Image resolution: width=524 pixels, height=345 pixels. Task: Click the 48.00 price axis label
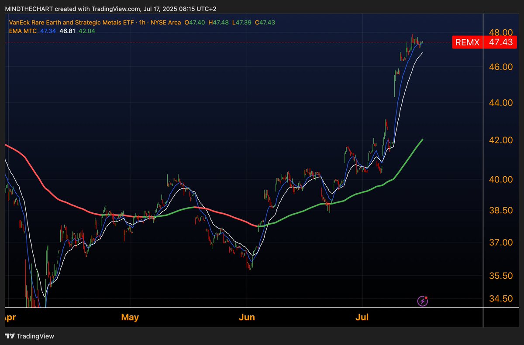500,33
